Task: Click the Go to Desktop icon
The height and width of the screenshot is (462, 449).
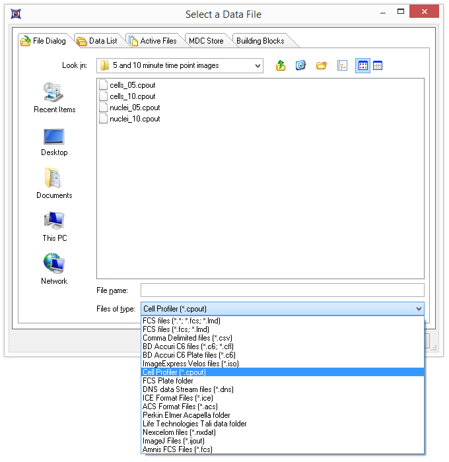Action: tap(301, 65)
